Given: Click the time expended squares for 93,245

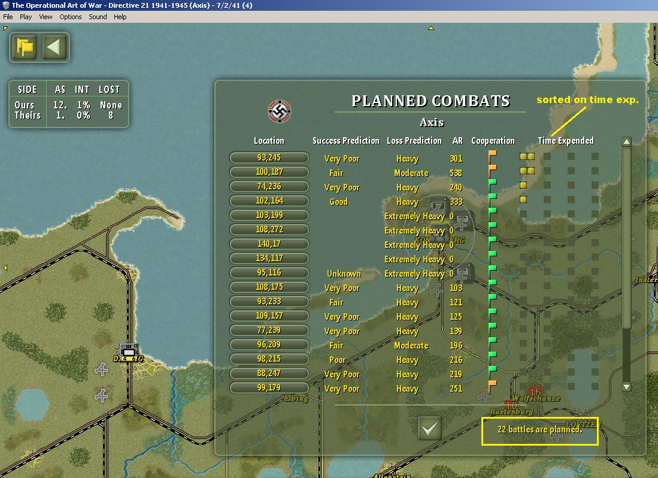Looking at the screenshot, I should [x=527, y=156].
